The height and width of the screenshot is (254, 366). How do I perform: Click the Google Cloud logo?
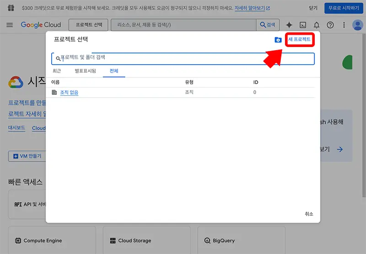point(41,25)
